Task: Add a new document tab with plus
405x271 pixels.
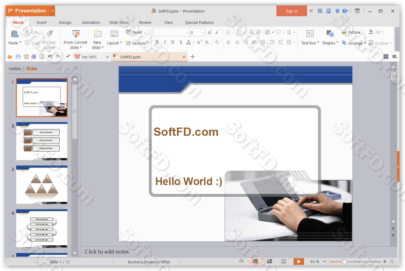Action: pos(193,57)
